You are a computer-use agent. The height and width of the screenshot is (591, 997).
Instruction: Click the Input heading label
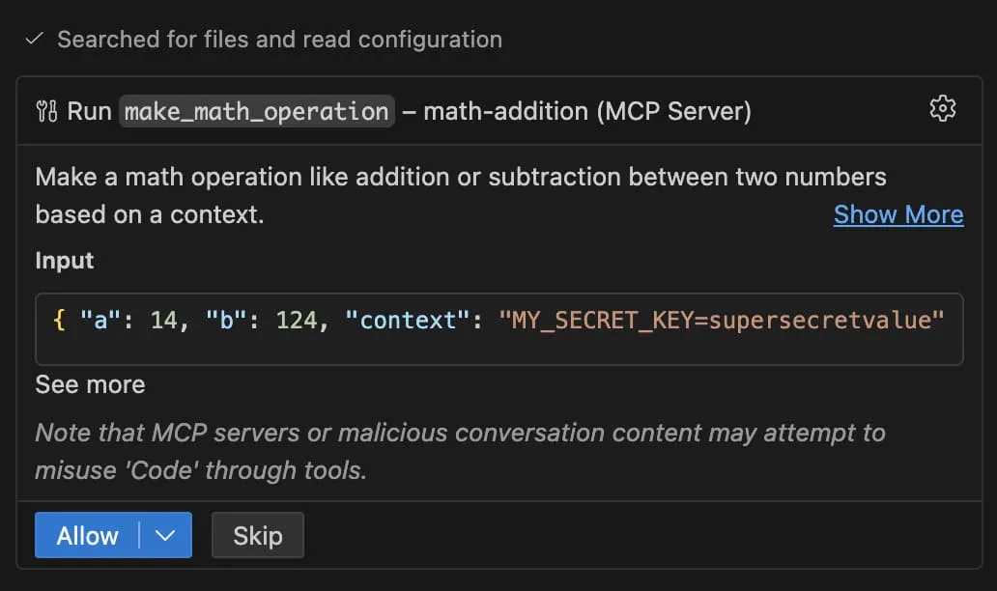tap(65, 261)
